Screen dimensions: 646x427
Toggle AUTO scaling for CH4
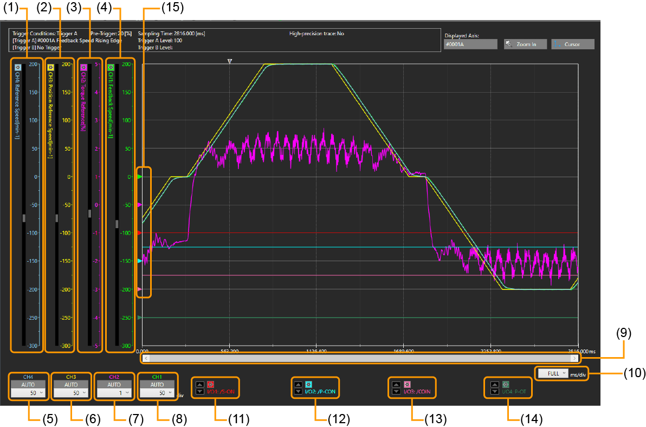click(x=28, y=384)
